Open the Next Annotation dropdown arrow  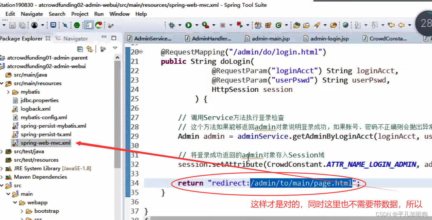365,25
